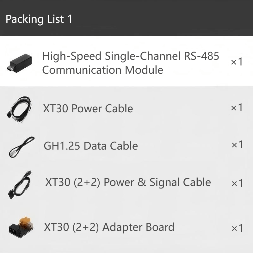The height and width of the screenshot is (253, 253).
Task: Select the "GH1.25 Data Cable" label
Action: (x=91, y=146)
